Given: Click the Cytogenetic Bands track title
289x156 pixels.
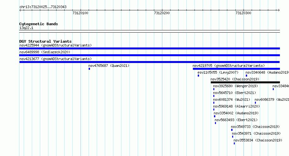Looking at the screenshot, I should (x=39, y=24).
